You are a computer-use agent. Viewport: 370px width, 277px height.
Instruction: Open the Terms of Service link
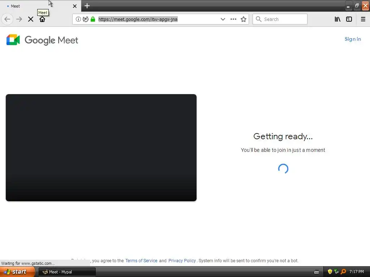141,261
